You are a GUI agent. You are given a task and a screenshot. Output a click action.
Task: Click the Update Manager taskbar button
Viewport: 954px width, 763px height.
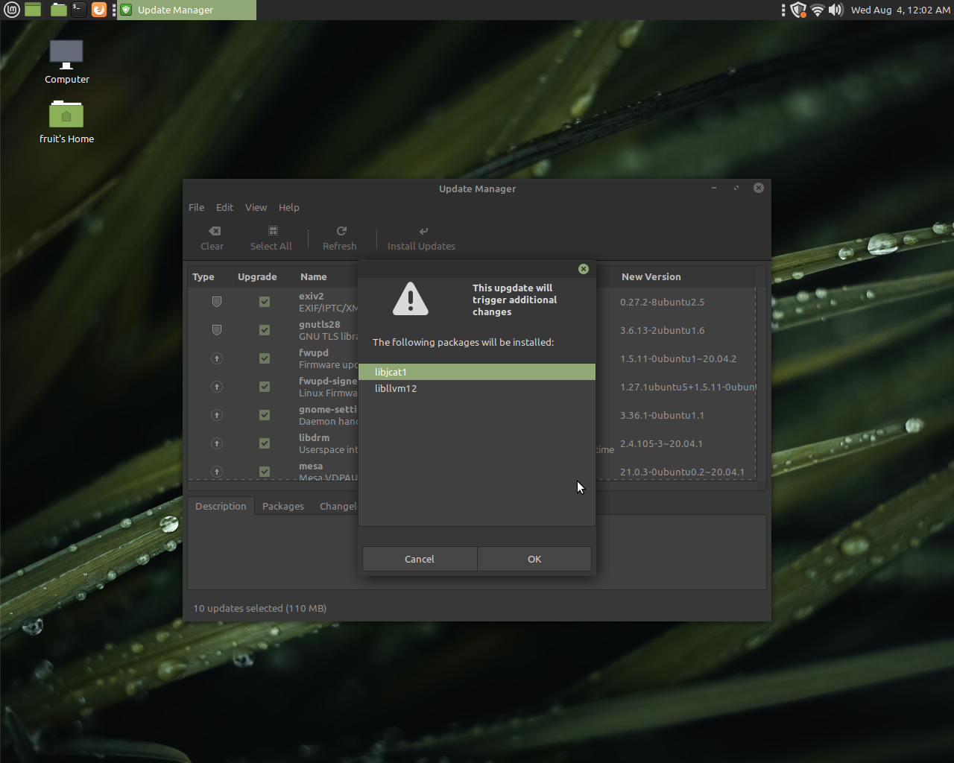(187, 10)
